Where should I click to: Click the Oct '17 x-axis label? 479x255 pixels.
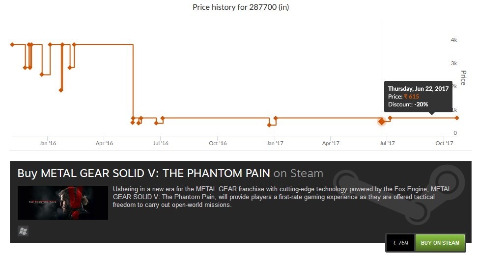coord(444,143)
